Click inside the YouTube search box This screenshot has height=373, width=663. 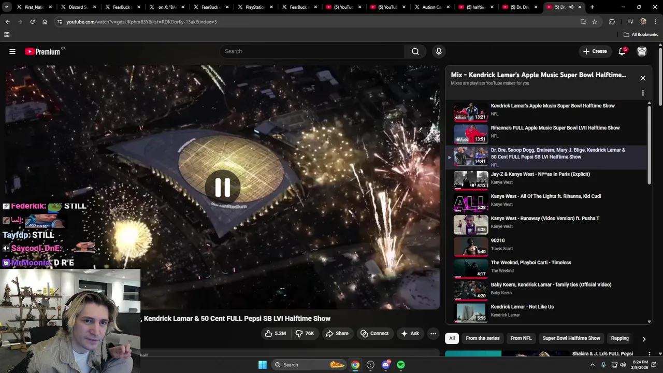point(312,51)
